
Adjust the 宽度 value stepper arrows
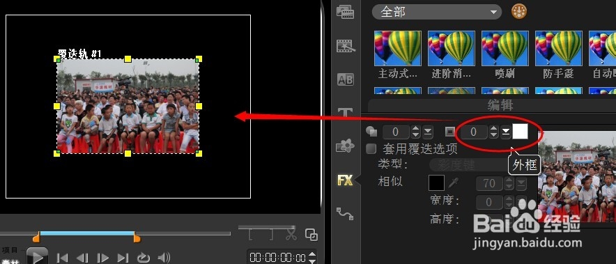[x=509, y=202]
